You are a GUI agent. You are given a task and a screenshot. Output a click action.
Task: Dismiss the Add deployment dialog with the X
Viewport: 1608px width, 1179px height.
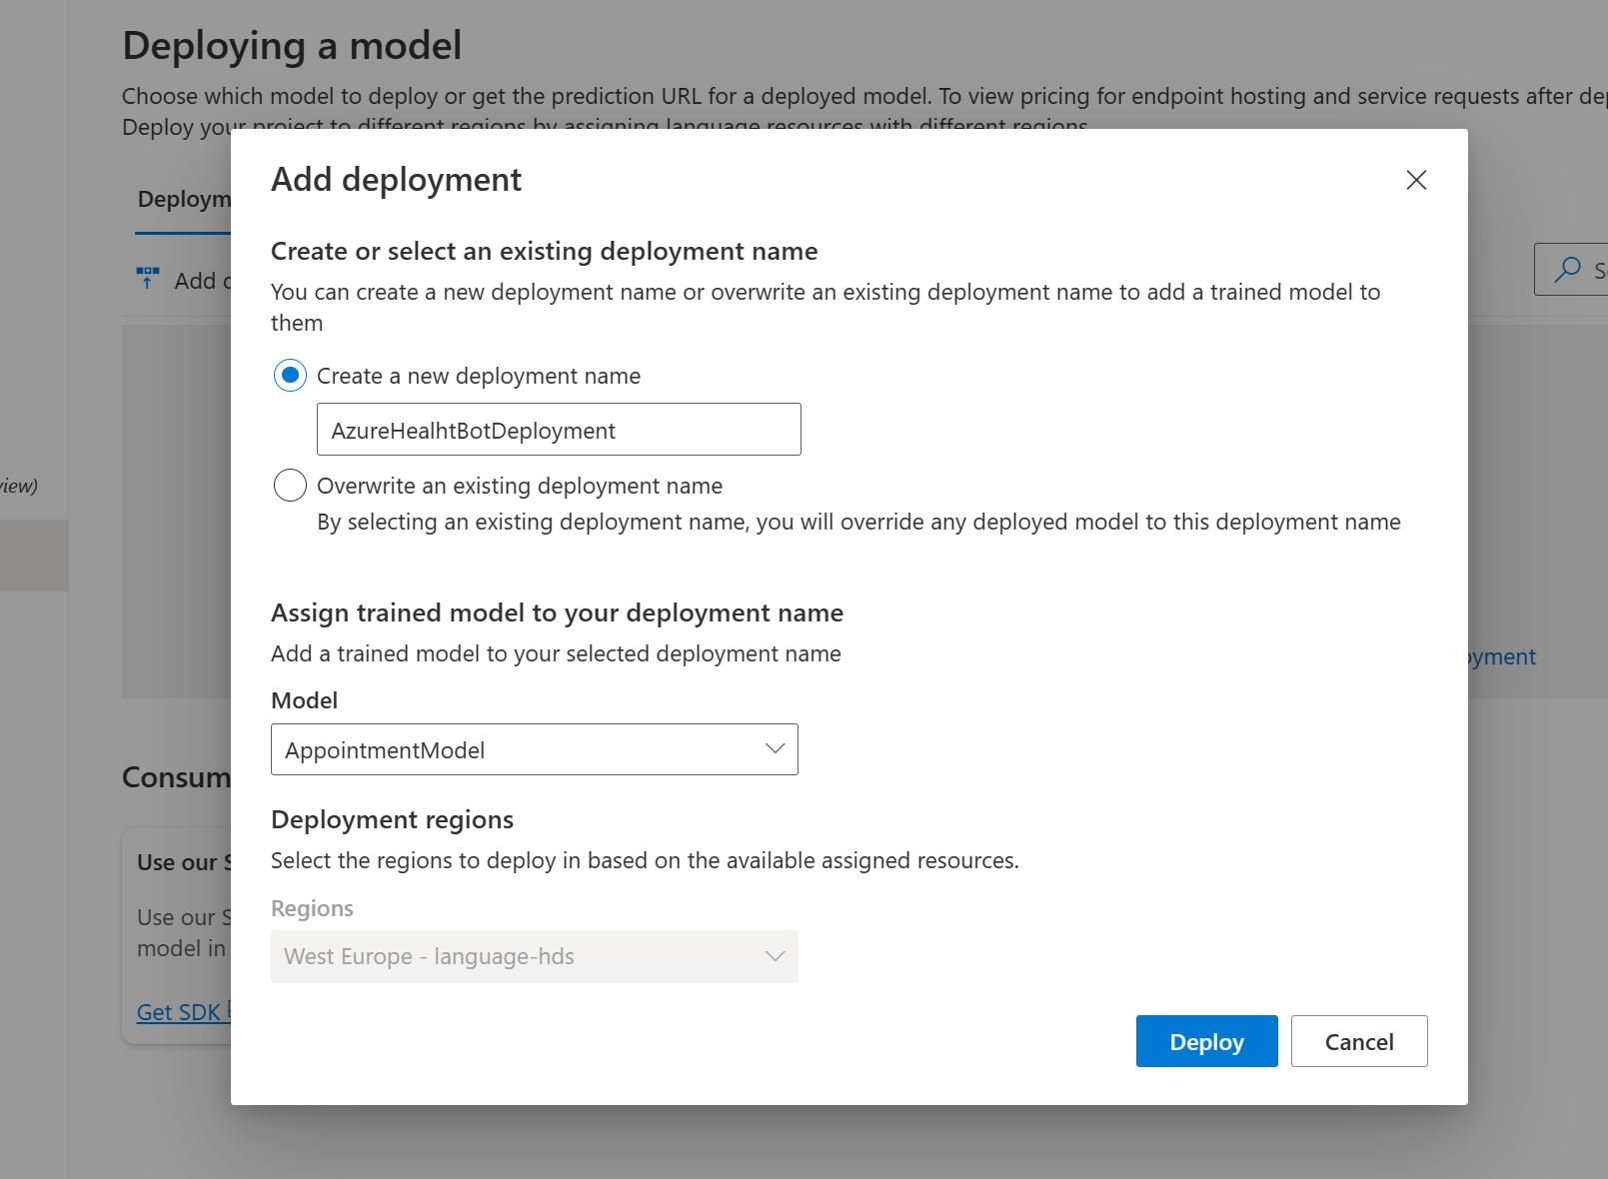[1416, 181]
